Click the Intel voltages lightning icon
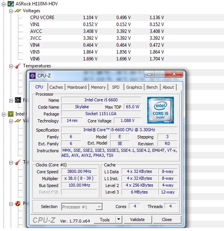The height and width of the screenshot is (231, 224). tap(18, 121)
